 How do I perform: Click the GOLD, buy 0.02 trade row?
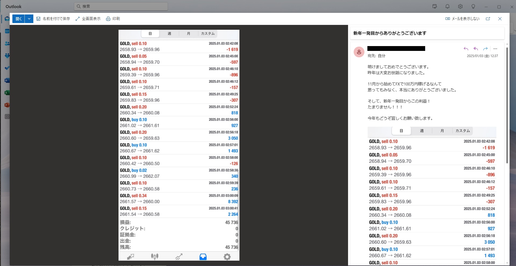click(179, 173)
